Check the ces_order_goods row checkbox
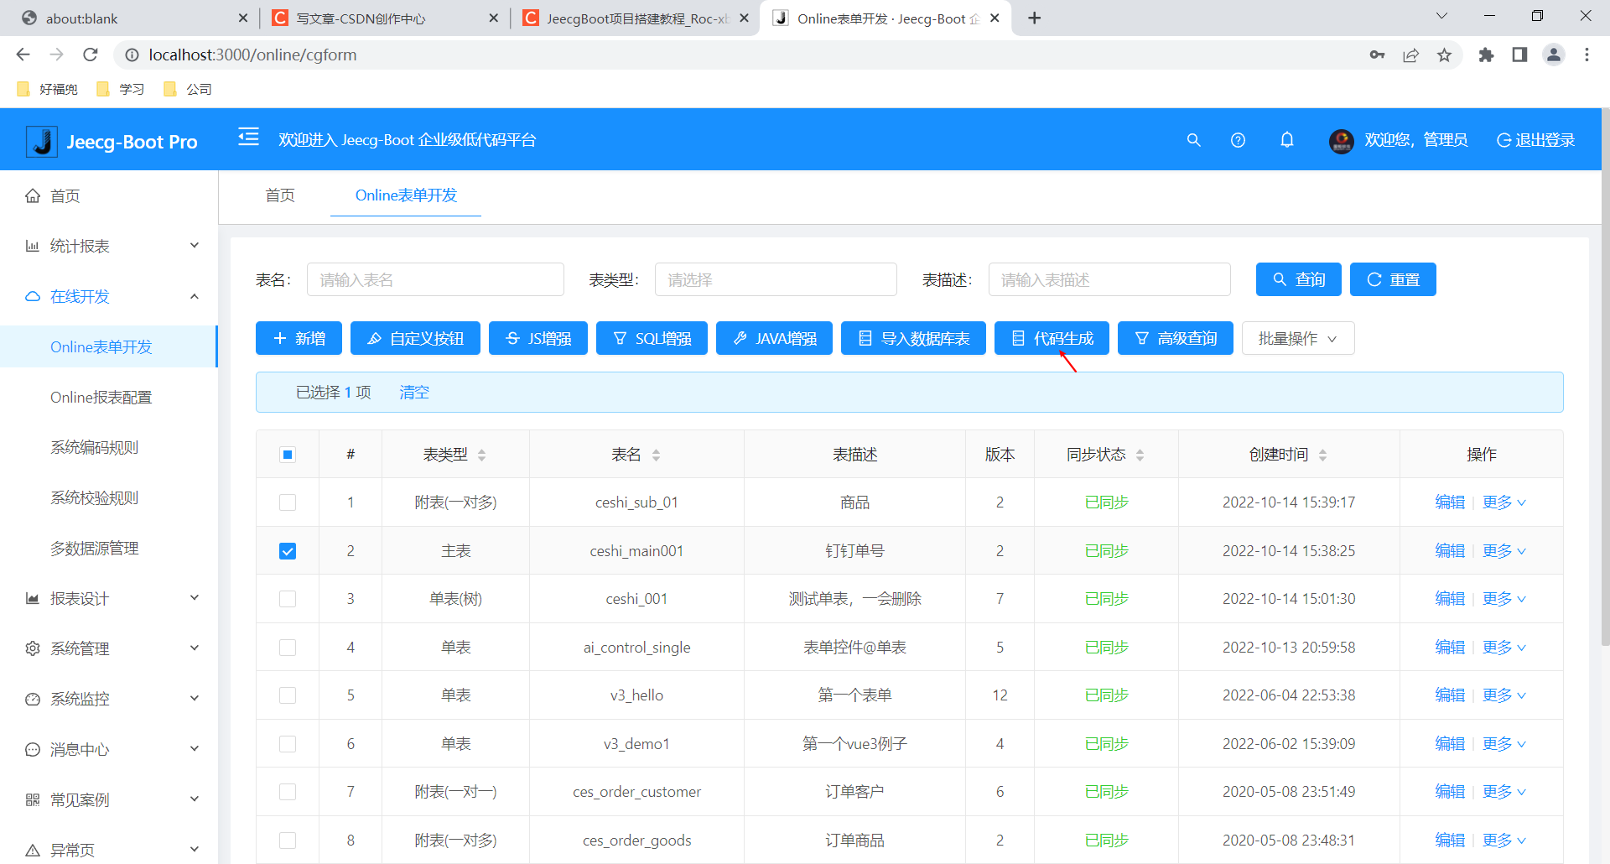Screen dimensions: 1610x864 (x=288, y=841)
